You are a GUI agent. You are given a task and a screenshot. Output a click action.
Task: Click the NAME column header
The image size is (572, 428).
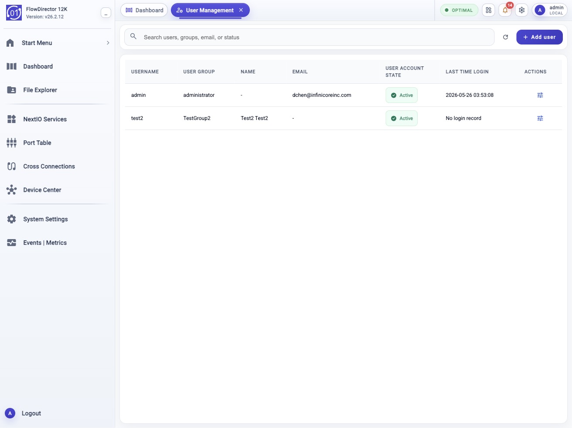click(248, 72)
